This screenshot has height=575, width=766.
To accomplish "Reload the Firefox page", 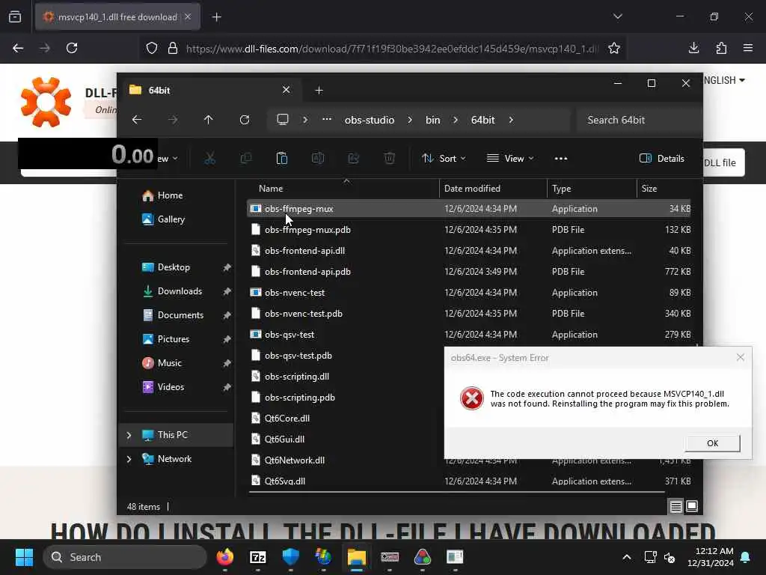I will [x=72, y=48].
